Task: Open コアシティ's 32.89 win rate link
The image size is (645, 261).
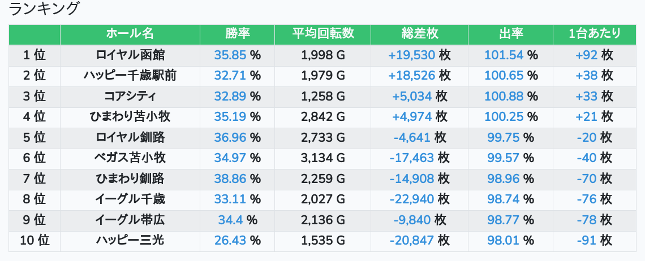Action: [x=231, y=96]
